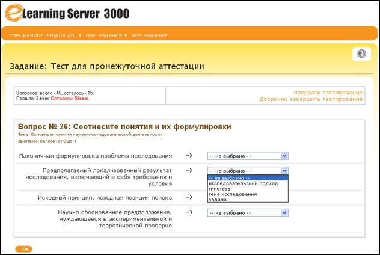
Task: Pick задача from the dropdown list
Action: [218, 200]
